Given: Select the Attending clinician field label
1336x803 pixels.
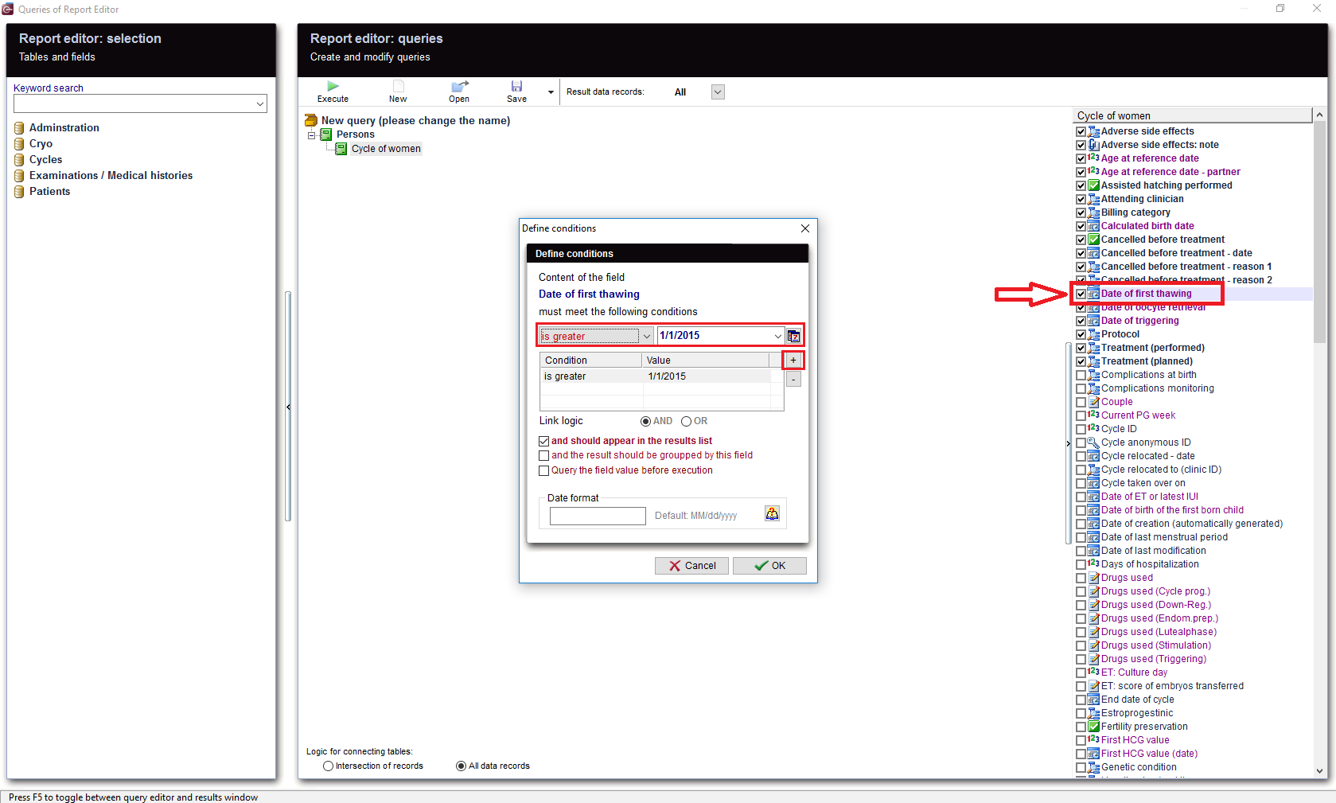Looking at the screenshot, I should coord(1143,199).
